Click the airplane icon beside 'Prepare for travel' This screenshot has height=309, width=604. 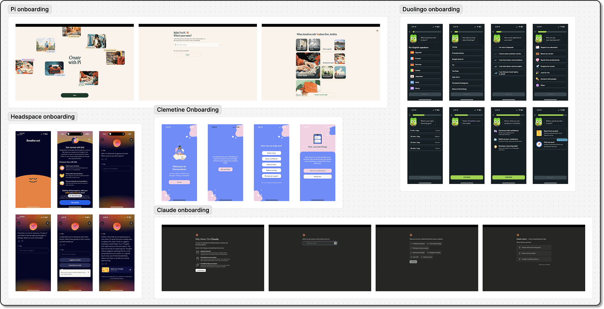tap(538, 66)
